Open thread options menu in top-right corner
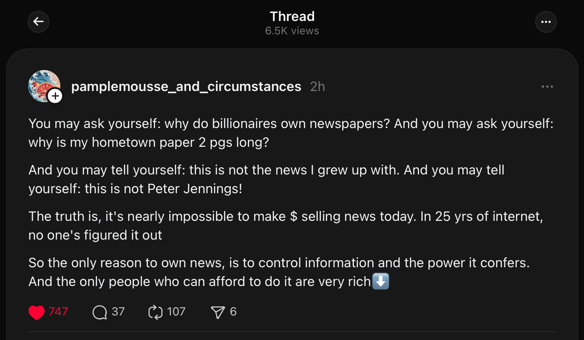Image resolution: width=584 pixels, height=340 pixels. click(546, 22)
